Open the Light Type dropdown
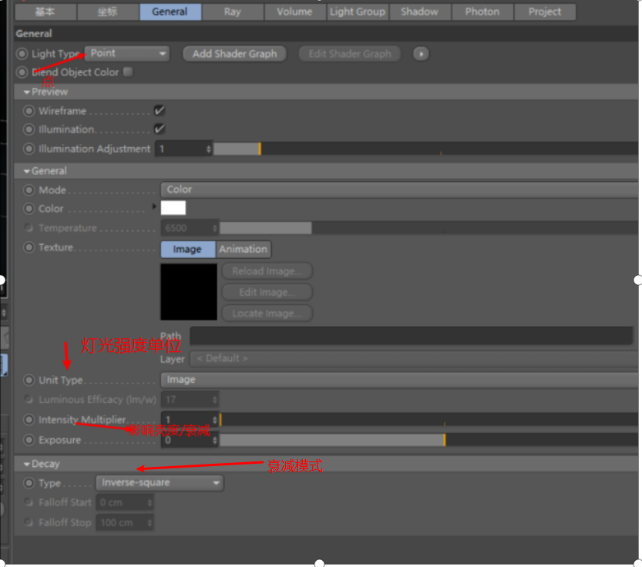The height and width of the screenshot is (567, 642). pyautogui.click(x=127, y=53)
